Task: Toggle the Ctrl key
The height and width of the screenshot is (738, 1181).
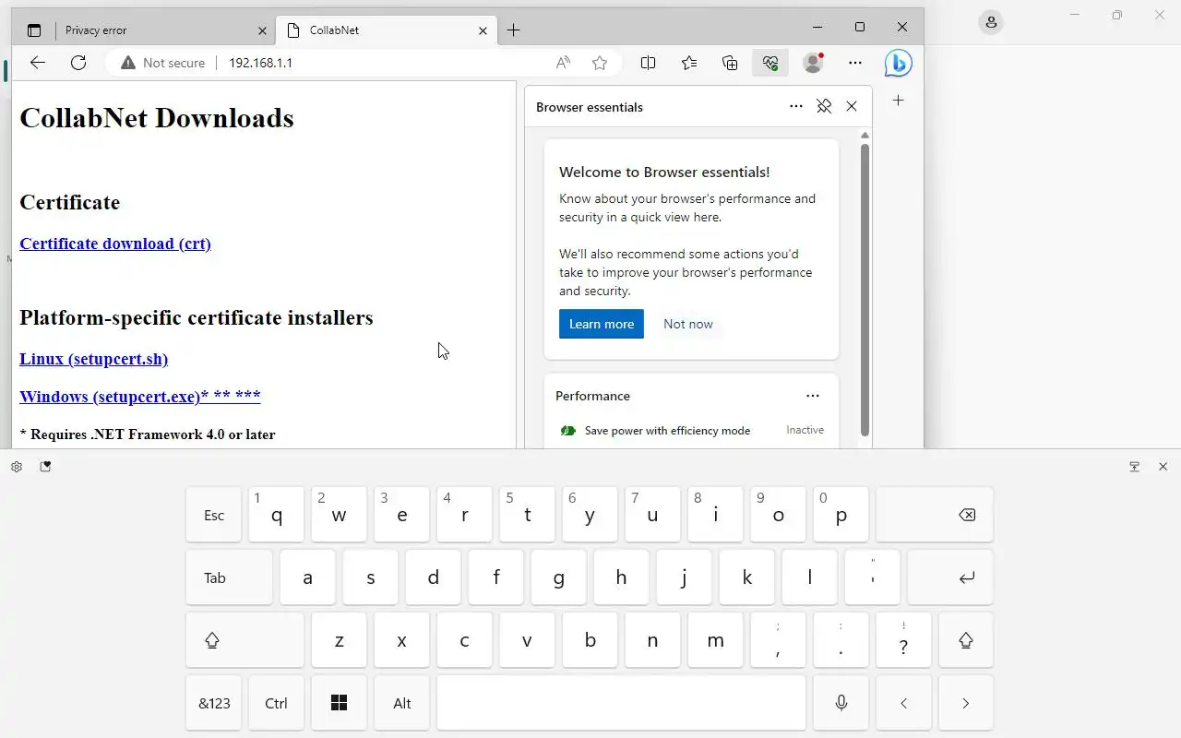Action: tap(276, 703)
